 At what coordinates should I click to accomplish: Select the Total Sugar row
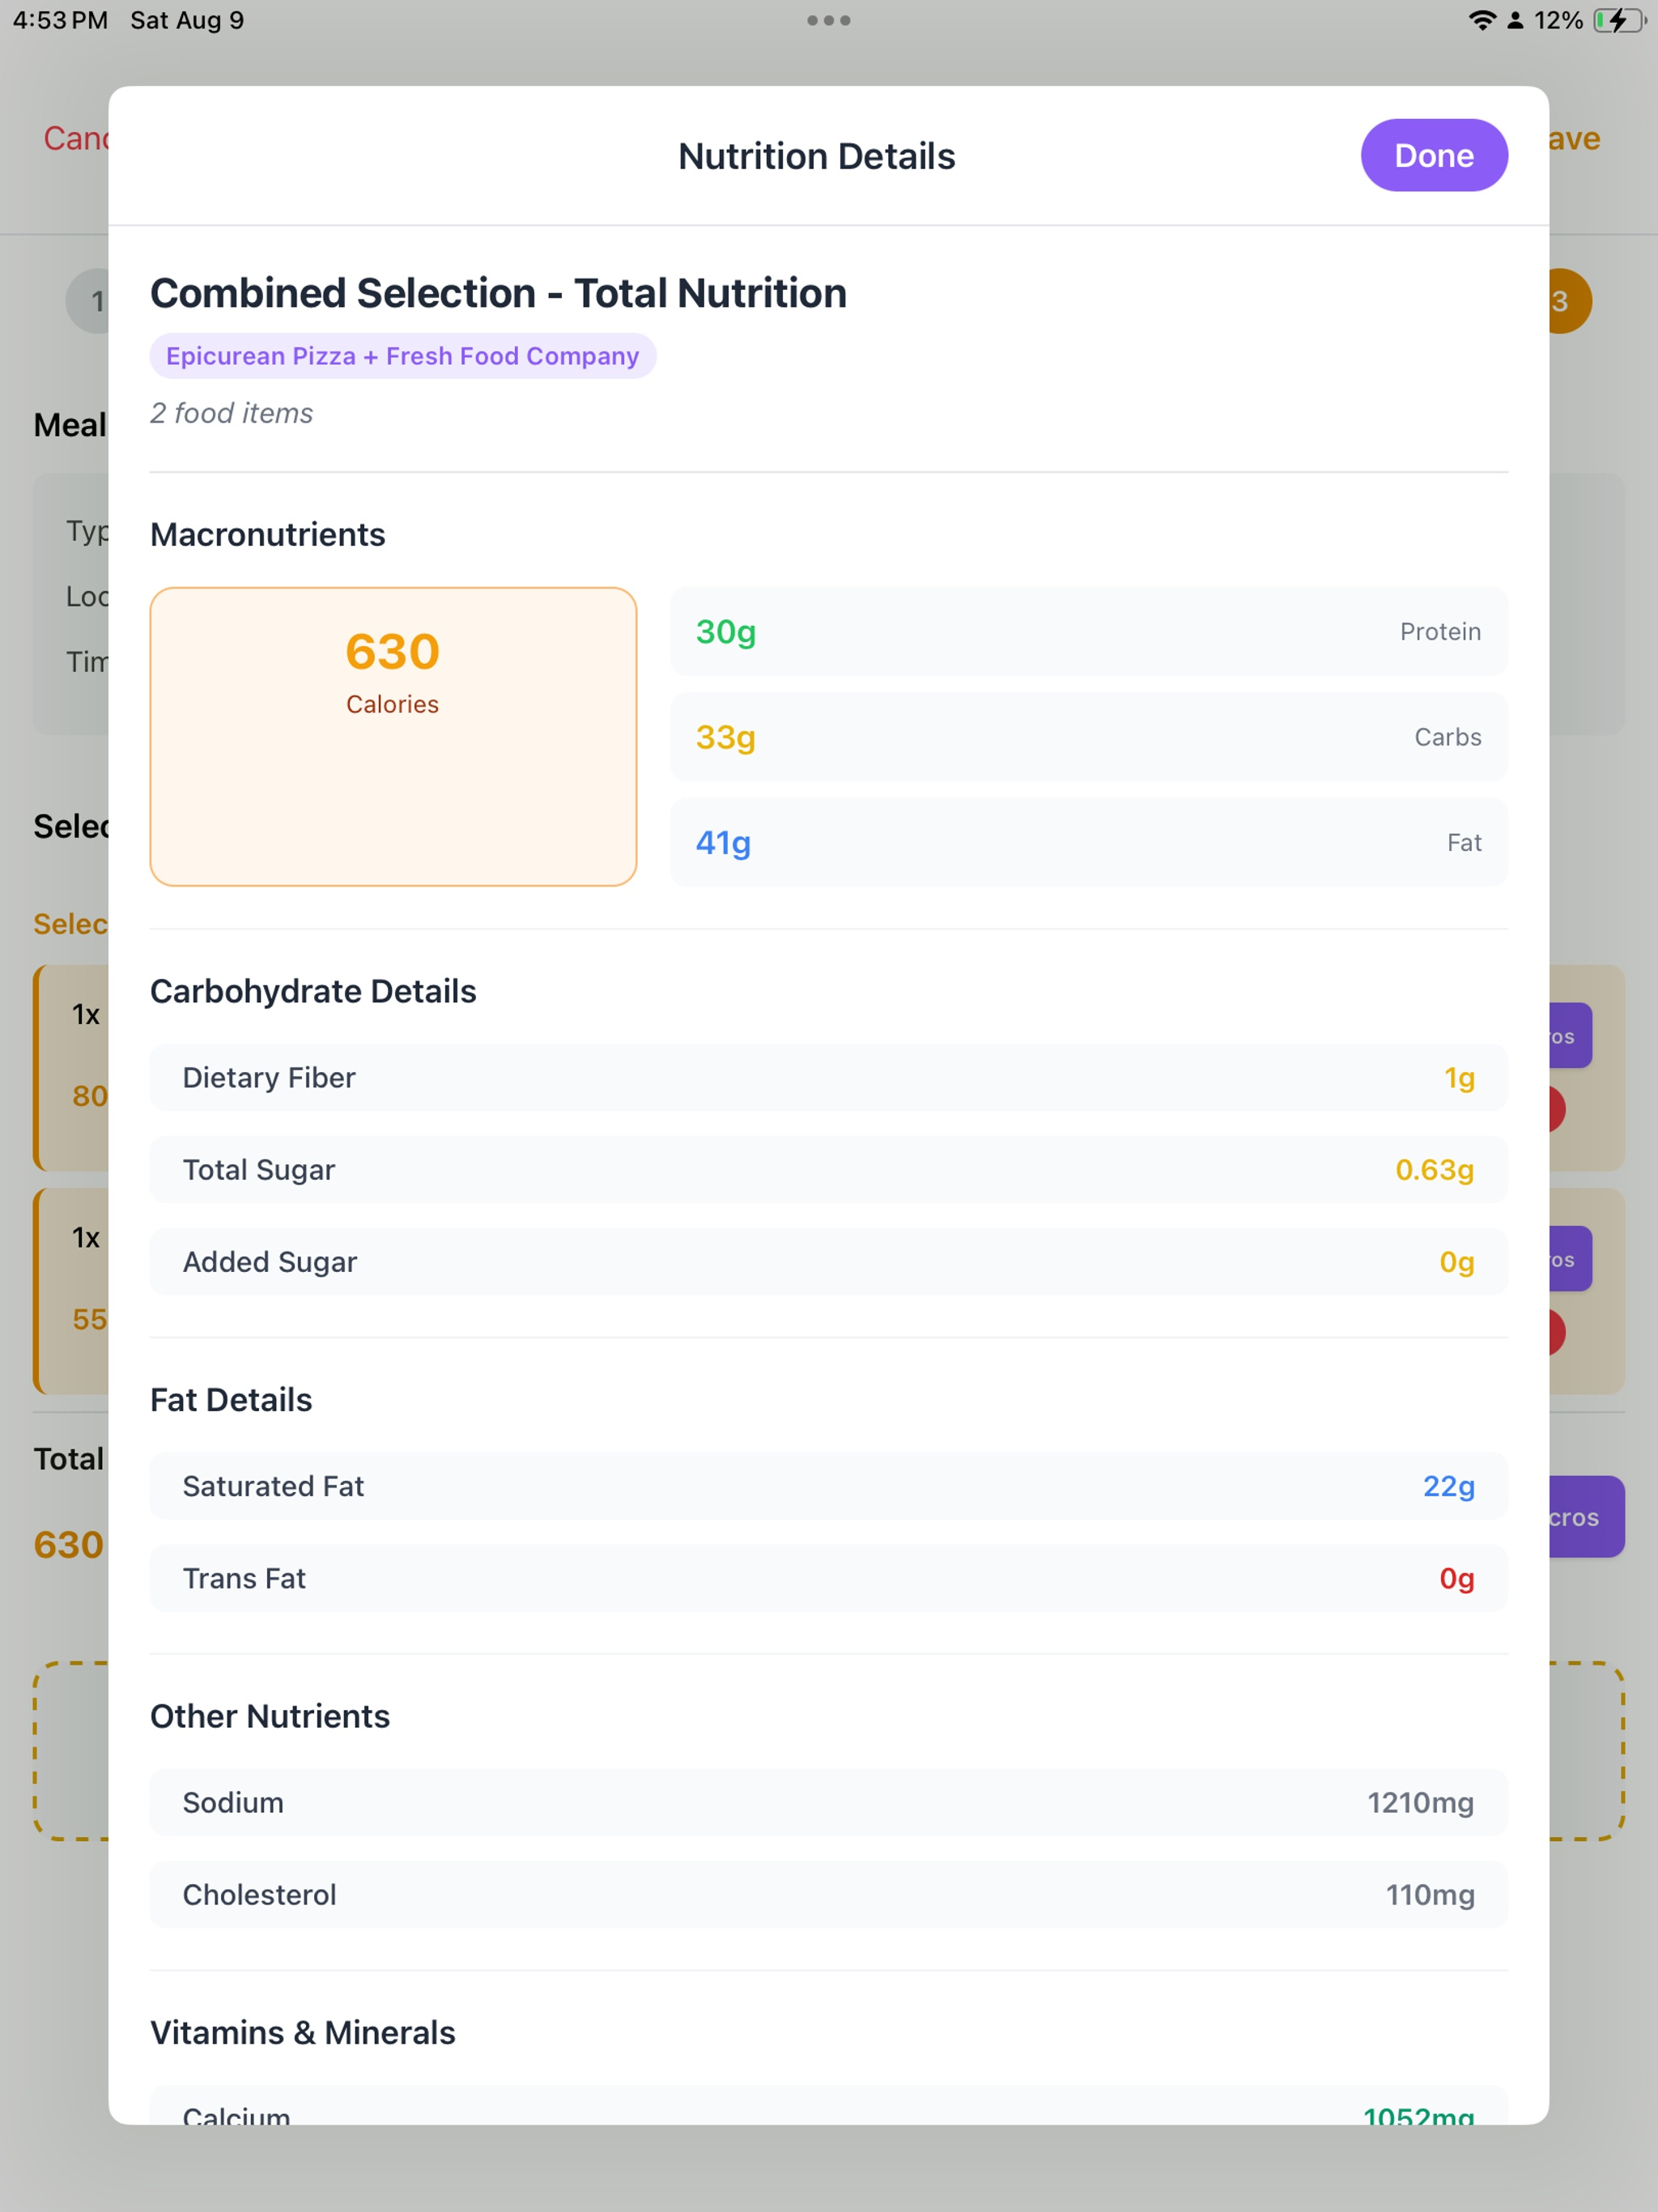click(828, 1169)
